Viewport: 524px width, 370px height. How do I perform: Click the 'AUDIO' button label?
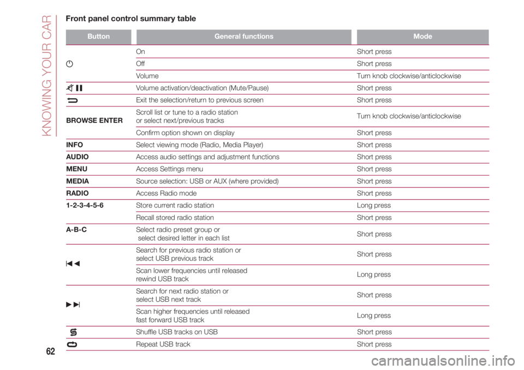click(x=77, y=157)
